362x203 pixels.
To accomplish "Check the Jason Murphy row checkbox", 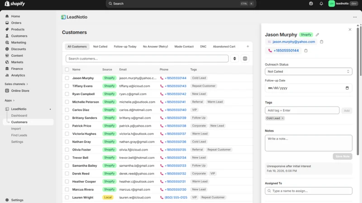I will [67, 78].
